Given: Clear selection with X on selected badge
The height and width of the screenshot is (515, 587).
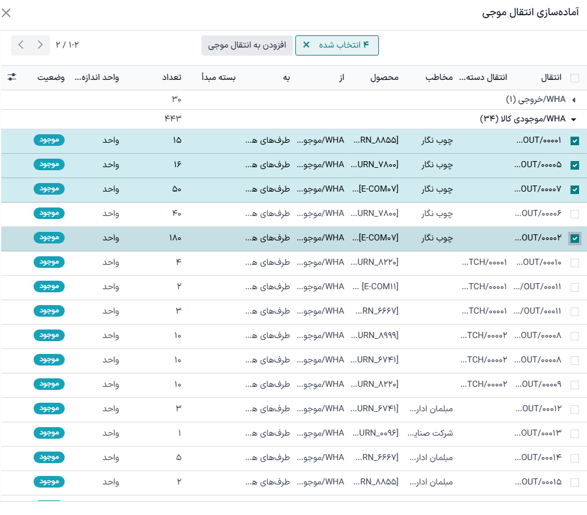Looking at the screenshot, I should click(x=306, y=45).
